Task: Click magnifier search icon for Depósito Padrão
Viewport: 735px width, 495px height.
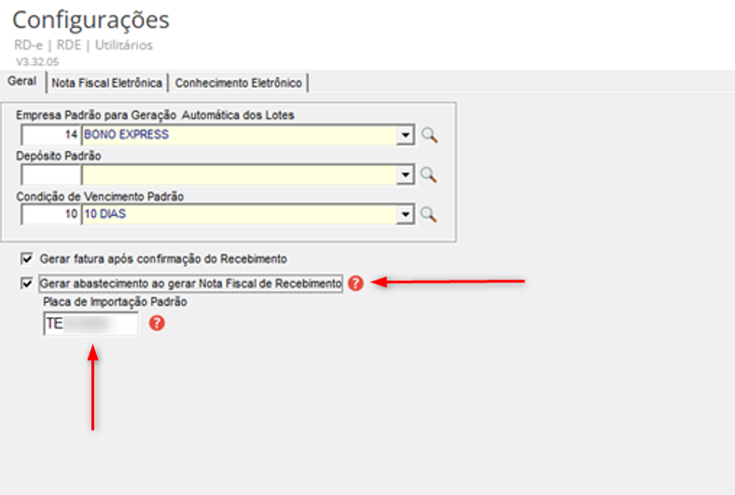Action: click(x=429, y=174)
